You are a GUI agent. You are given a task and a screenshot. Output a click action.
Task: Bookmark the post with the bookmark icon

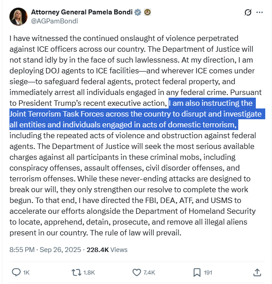(x=197, y=272)
